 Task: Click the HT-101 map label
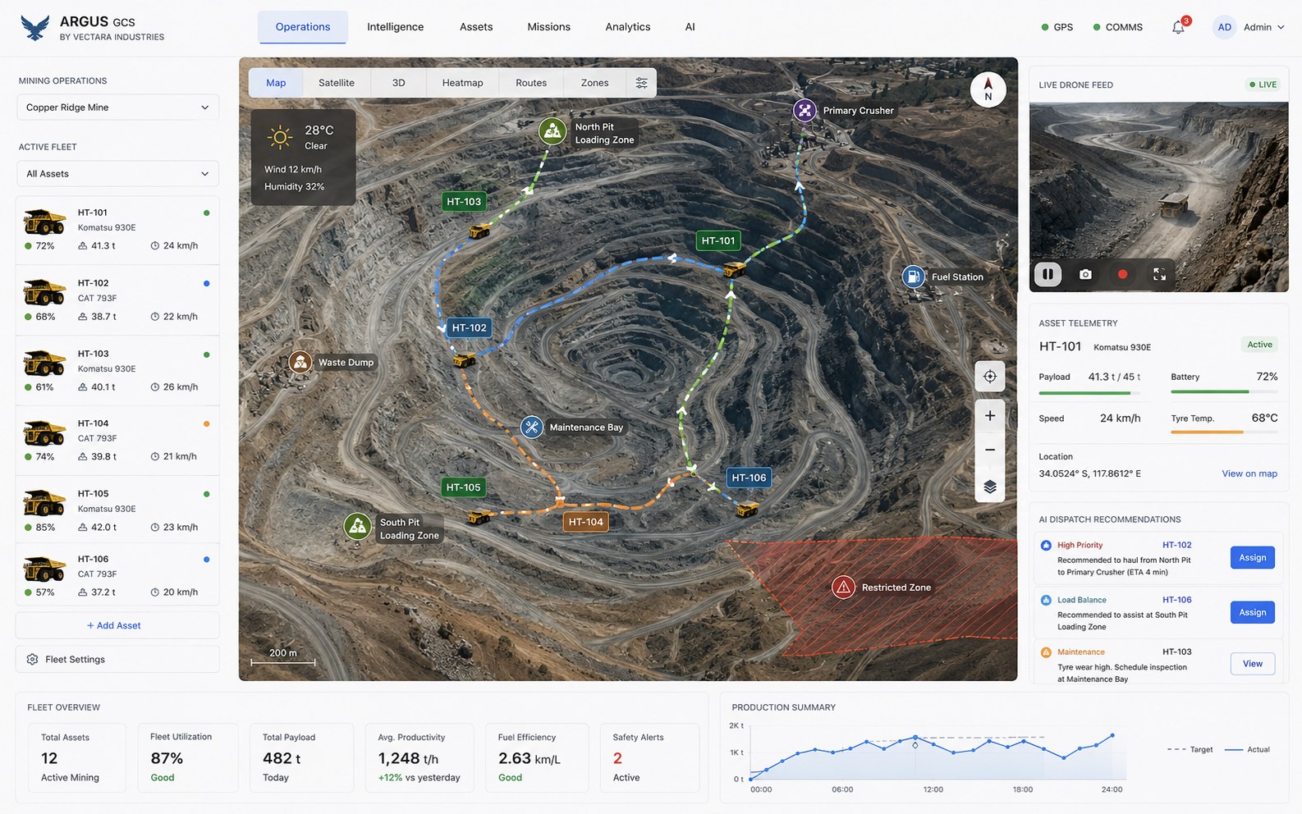tap(718, 240)
